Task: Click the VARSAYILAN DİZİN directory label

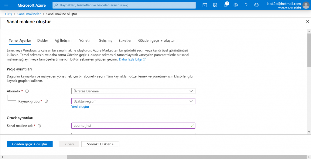Action: pos(289,8)
